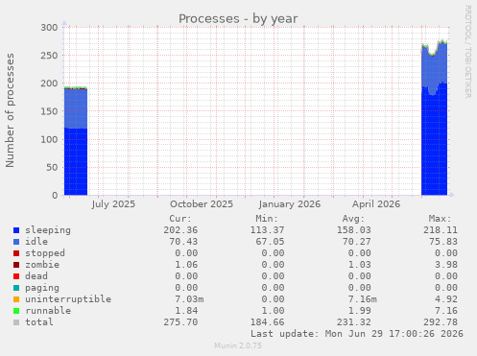The width and height of the screenshot is (477, 356).
Task: Click idle minimum value 67.05
Action: tap(270, 242)
